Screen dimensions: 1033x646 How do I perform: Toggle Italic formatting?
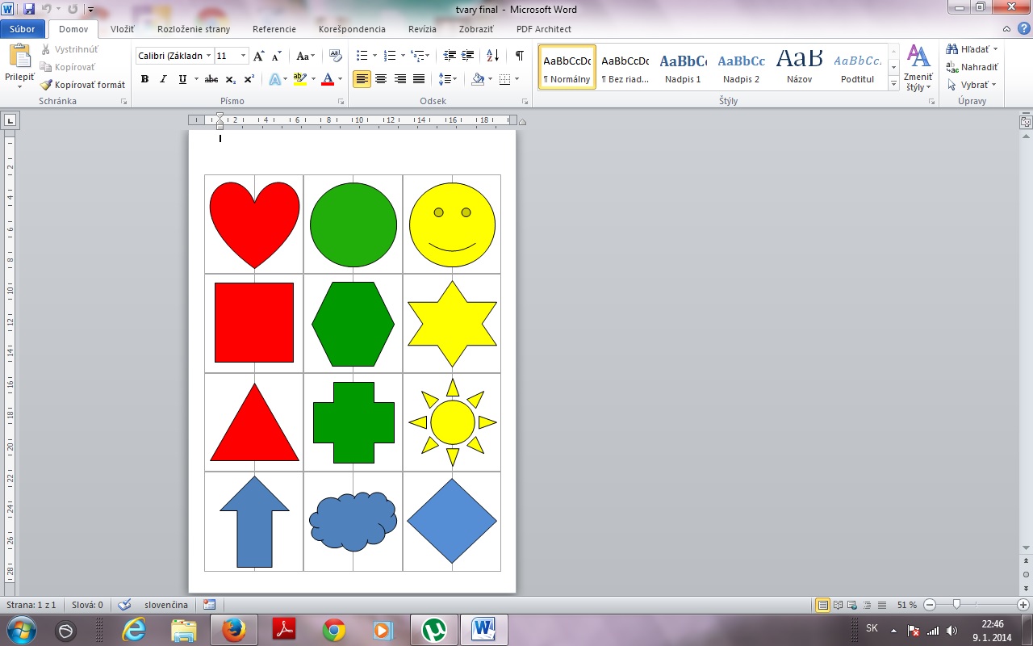[163, 79]
